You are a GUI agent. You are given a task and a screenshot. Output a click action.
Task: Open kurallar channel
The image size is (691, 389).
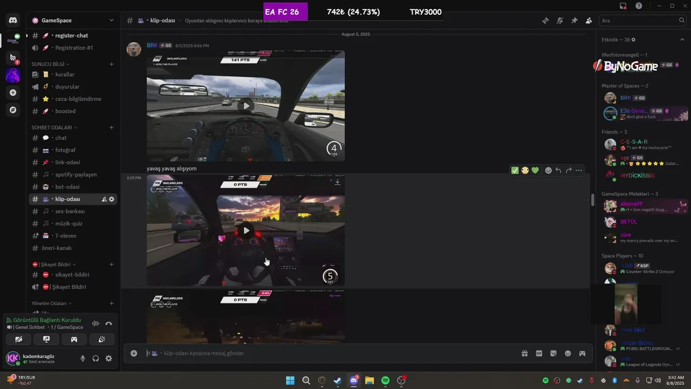pos(73,75)
